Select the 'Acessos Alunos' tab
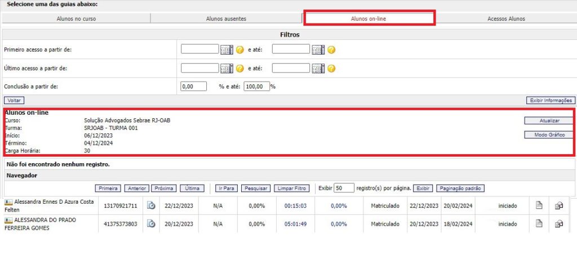577x278 pixels. [x=506, y=19]
